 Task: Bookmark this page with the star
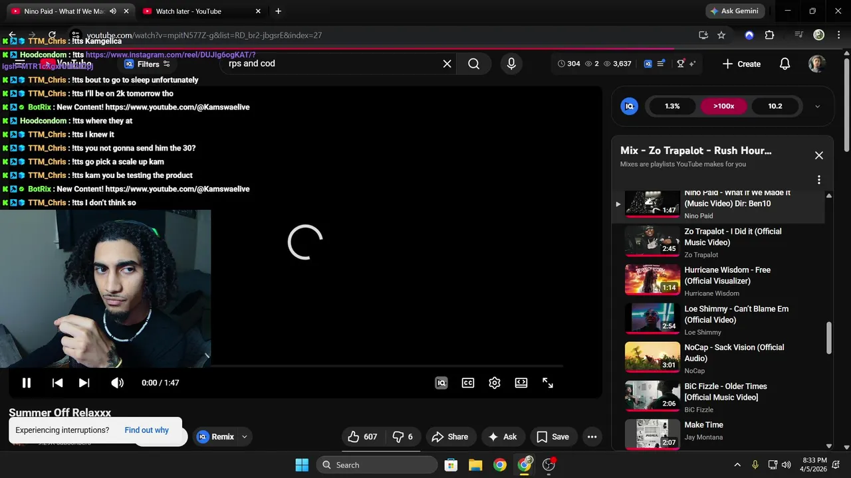(721, 35)
